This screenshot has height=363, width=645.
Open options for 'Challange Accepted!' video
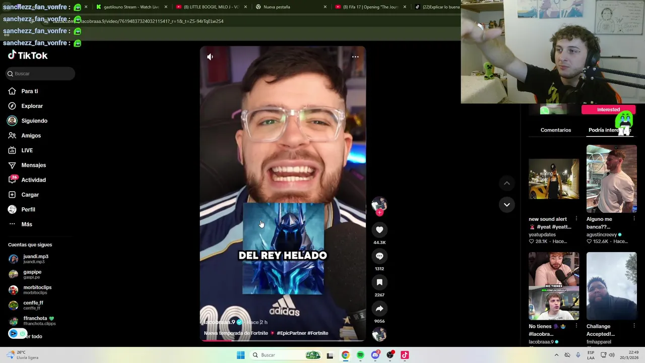pyautogui.click(x=634, y=326)
